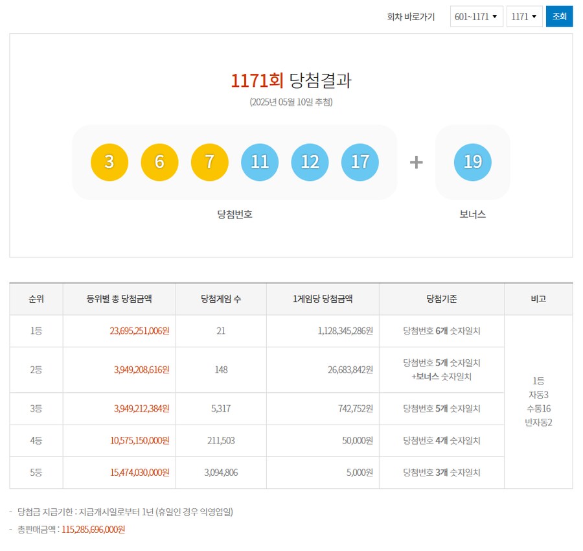This screenshot has width=583, height=551.
Task: Open the 601~1171 round range dropdown
Action: [x=477, y=16]
